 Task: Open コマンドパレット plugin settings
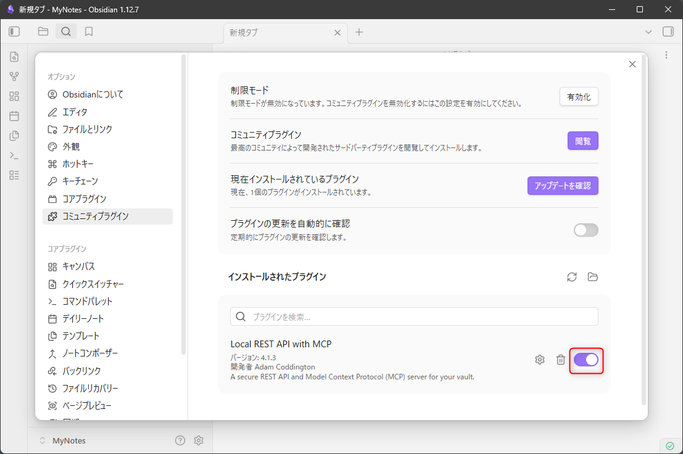pyautogui.click(x=107, y=301)
